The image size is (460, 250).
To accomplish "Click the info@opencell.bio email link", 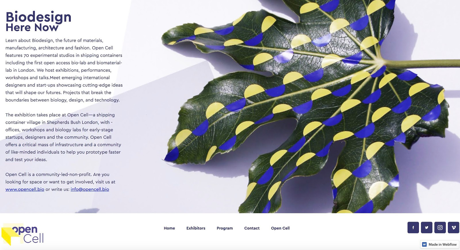I will coord(90,189).
